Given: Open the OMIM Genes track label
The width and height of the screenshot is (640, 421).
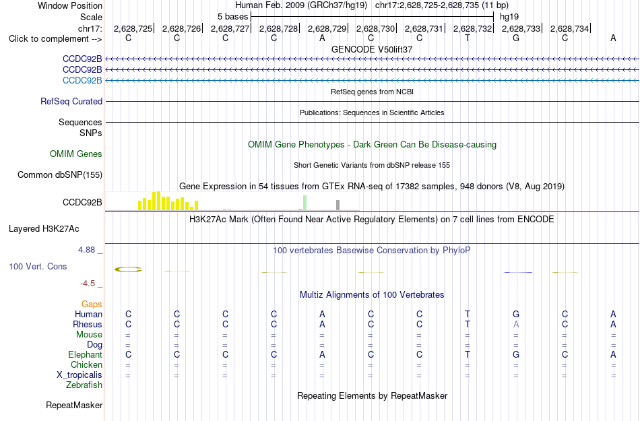Looking at the screenshot, I should point(76,154).
